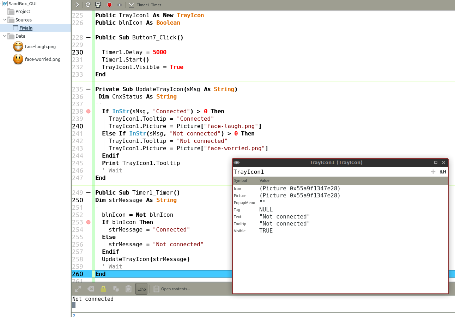Click the reload icon in the editor toolbar
455x317 pixels.
[x=88, y=5]
